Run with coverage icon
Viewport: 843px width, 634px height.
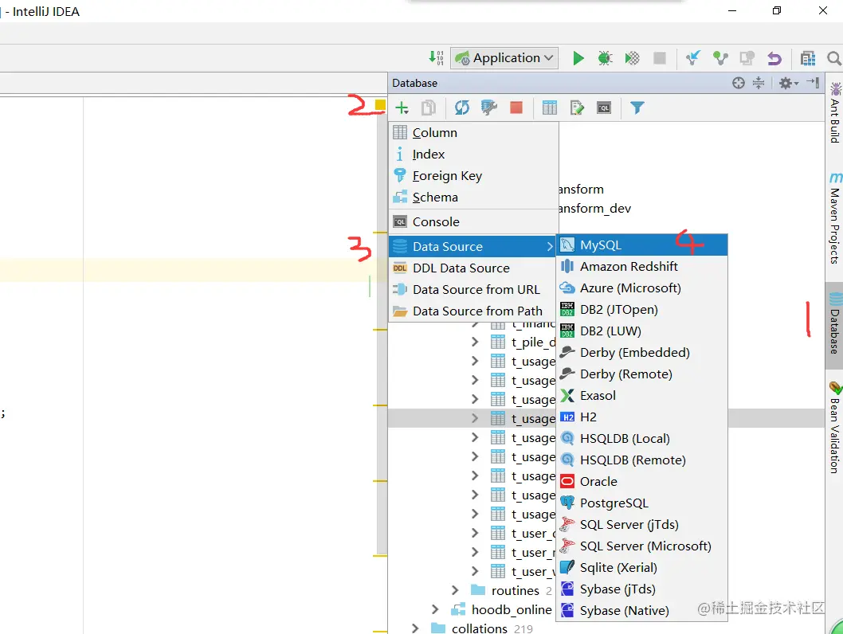click(633, 58)
